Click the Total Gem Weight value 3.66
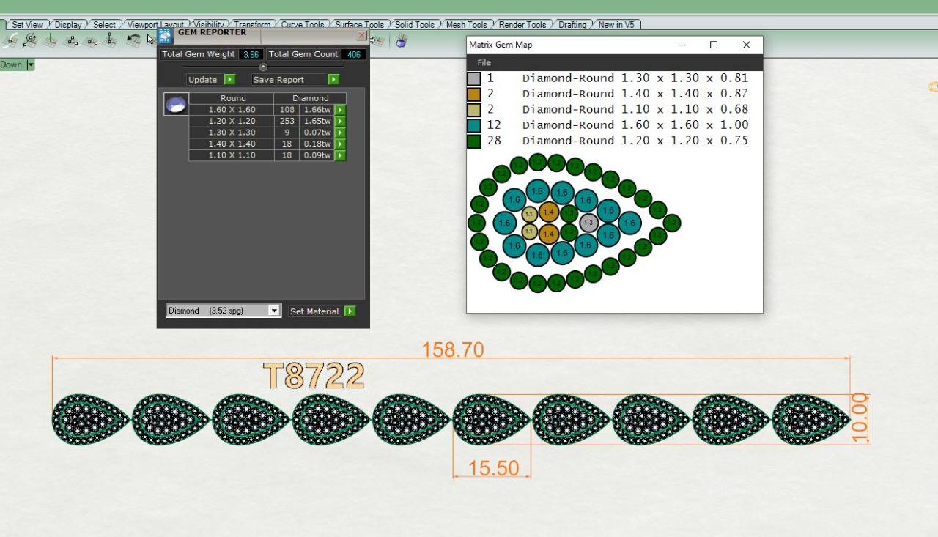Image resolution: width=938 pixels, height=537 pixels. [x=251, y=54]
